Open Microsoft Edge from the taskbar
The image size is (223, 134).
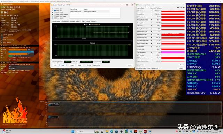[111, 132]
